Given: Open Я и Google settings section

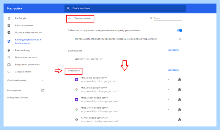Looking at the screenshot, I should 21,18.
